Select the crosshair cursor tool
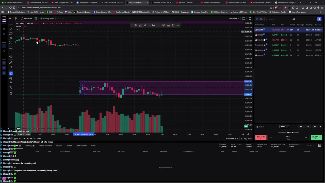This screenshot has width=325, height=183. coord(11,24)
